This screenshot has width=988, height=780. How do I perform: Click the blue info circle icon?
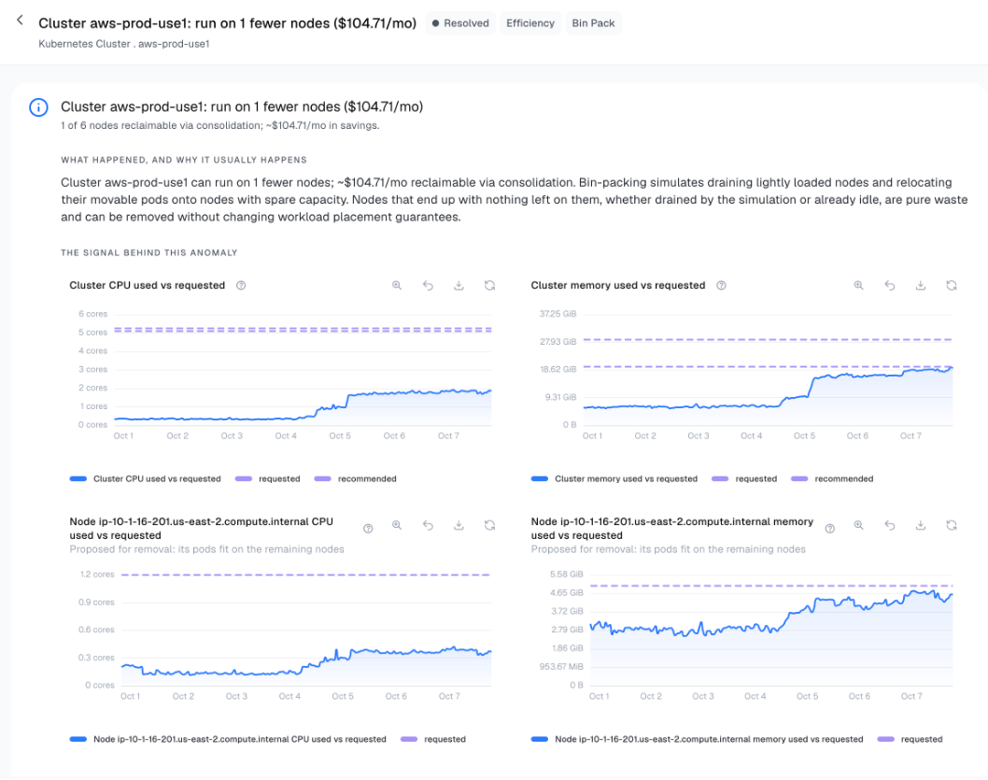(38, 107)
